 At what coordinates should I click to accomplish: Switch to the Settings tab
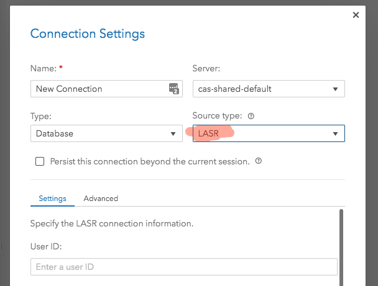coord(52,199)
